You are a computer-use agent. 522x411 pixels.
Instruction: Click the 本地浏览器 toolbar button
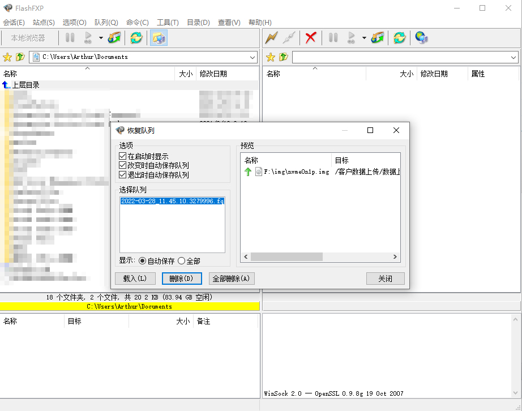tap(28, 38)
